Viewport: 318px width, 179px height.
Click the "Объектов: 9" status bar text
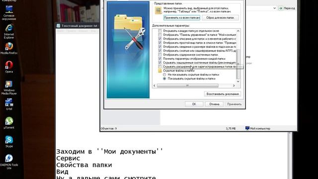[x=109, y=128]
